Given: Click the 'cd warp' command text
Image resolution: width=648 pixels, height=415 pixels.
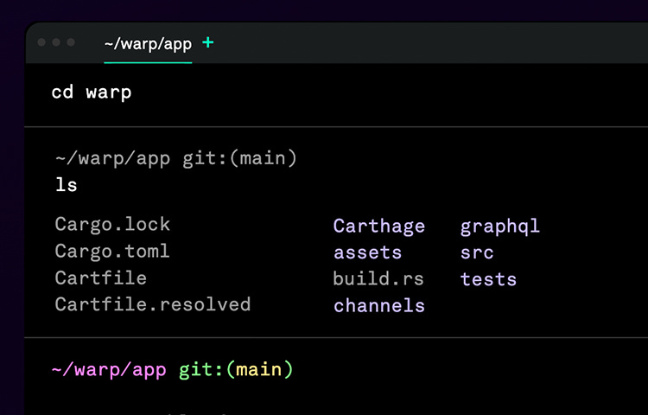Looking at the screenshot, I should pyautogui.click(x=92, y=93).
